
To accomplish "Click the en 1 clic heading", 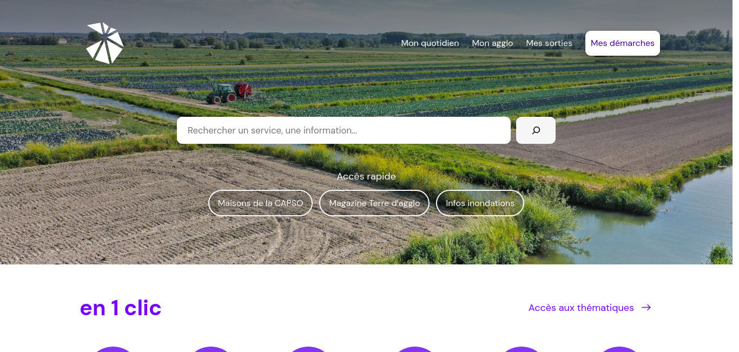I will point(121,308).
